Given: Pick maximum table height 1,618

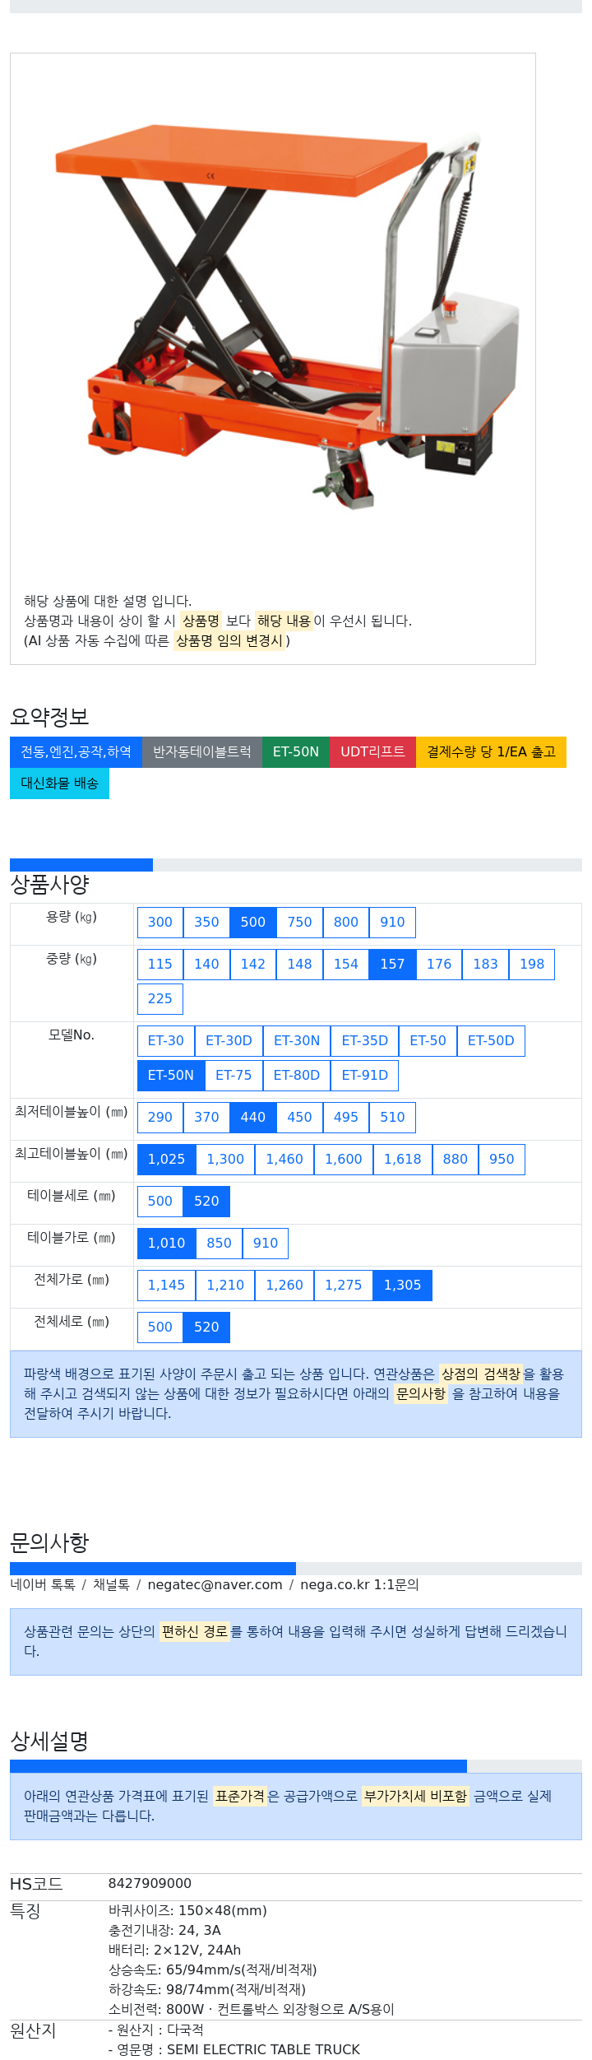Looking at the screenshot, I should [x=403, y=1160].
